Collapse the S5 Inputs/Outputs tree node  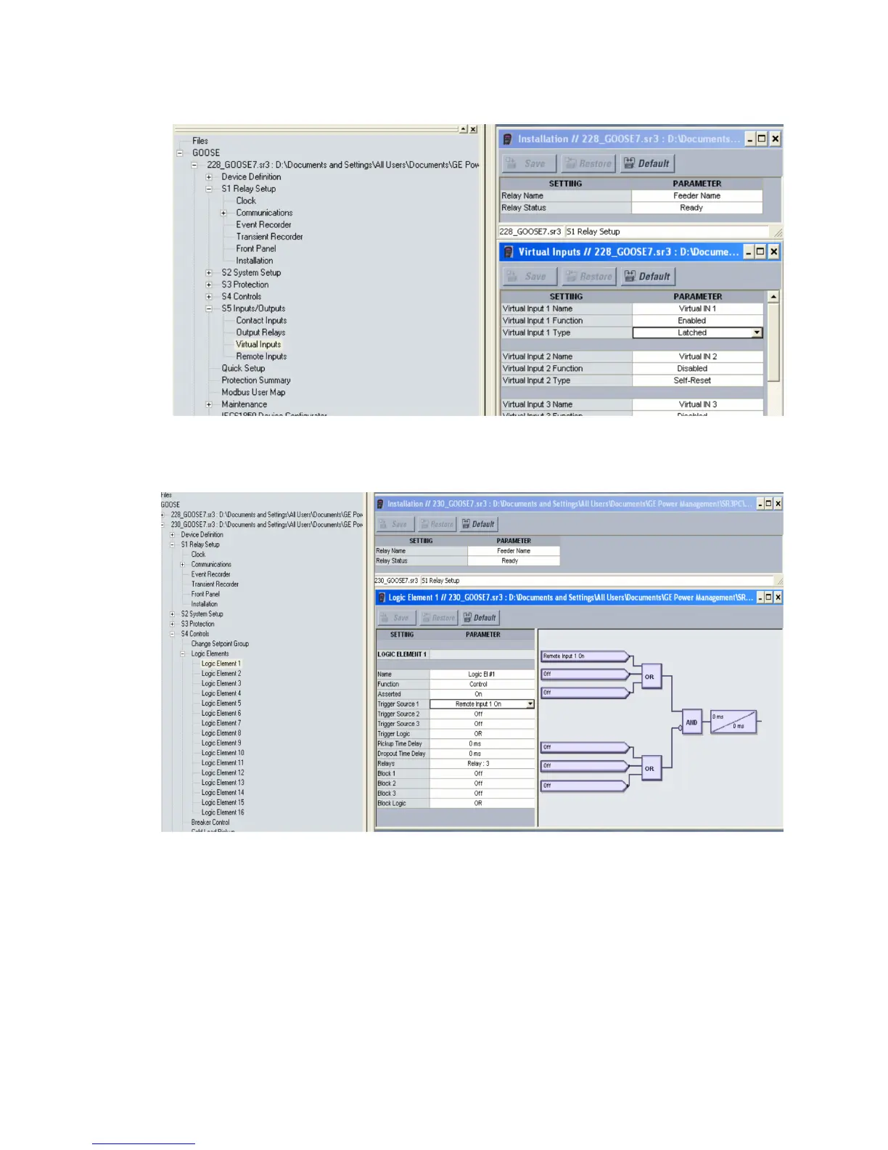(x=209, y=309)
